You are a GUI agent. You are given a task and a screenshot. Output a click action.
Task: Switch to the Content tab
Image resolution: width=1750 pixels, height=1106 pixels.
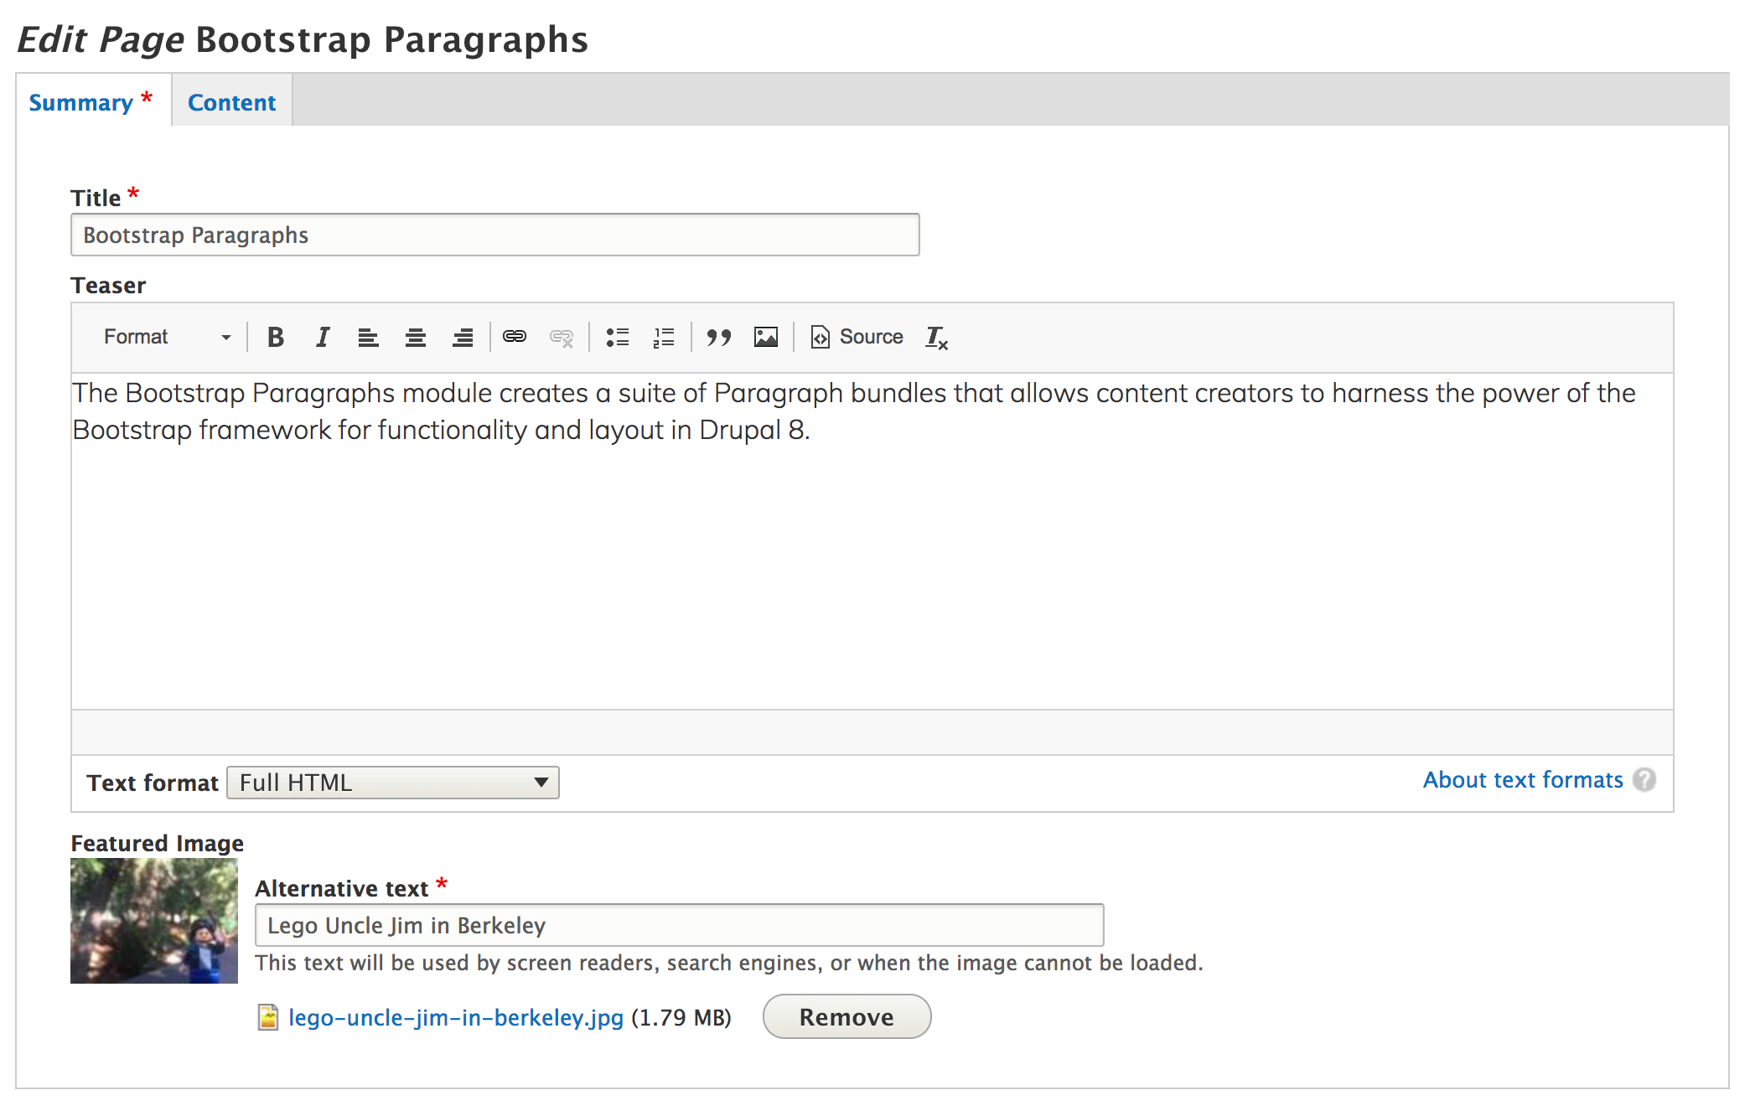(x=231, y=102)
